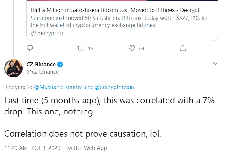Click the retweet arrows icon
The image size is (227, 161).
(x=80, y=48)
